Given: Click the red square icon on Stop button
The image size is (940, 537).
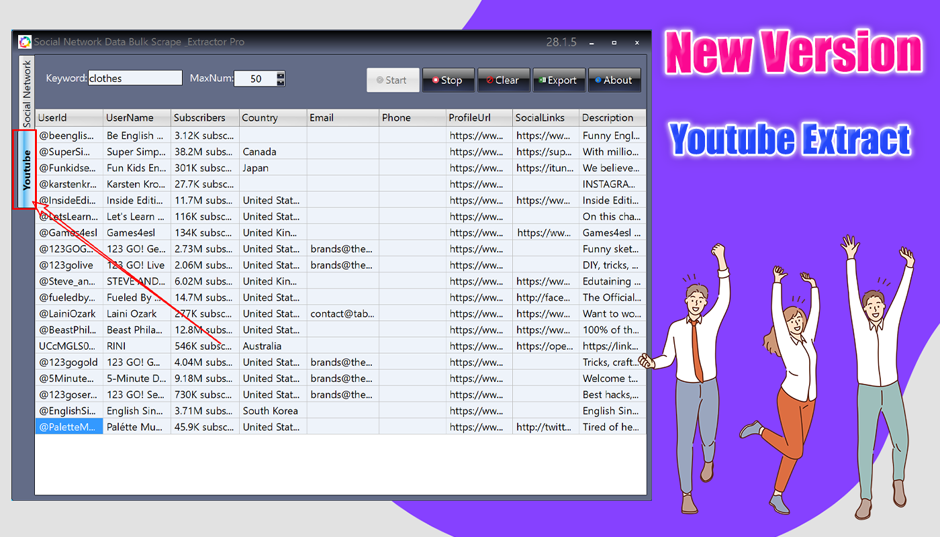Looking at the screenshot, I should [437, 80].
